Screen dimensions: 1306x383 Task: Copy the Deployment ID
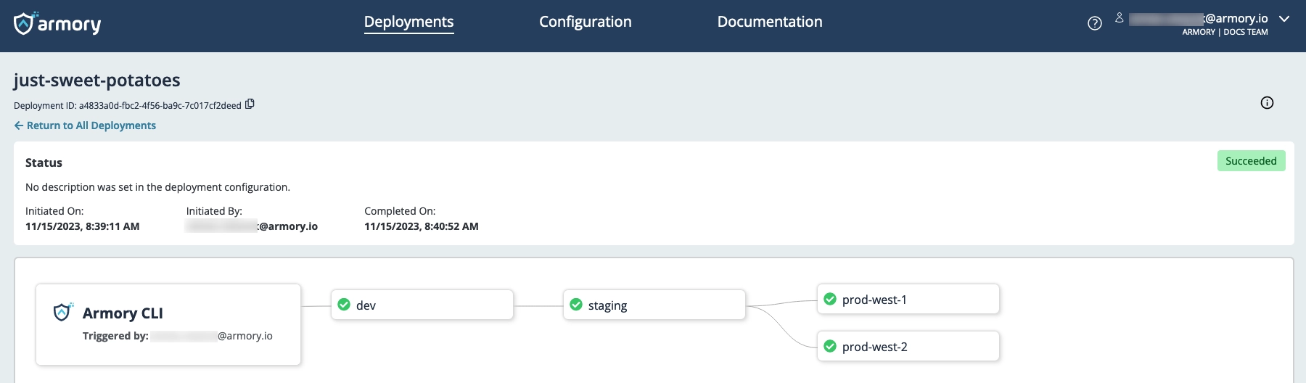pos(250,104)
